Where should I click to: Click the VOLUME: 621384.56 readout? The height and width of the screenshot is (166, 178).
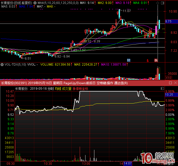click(55, 65)
